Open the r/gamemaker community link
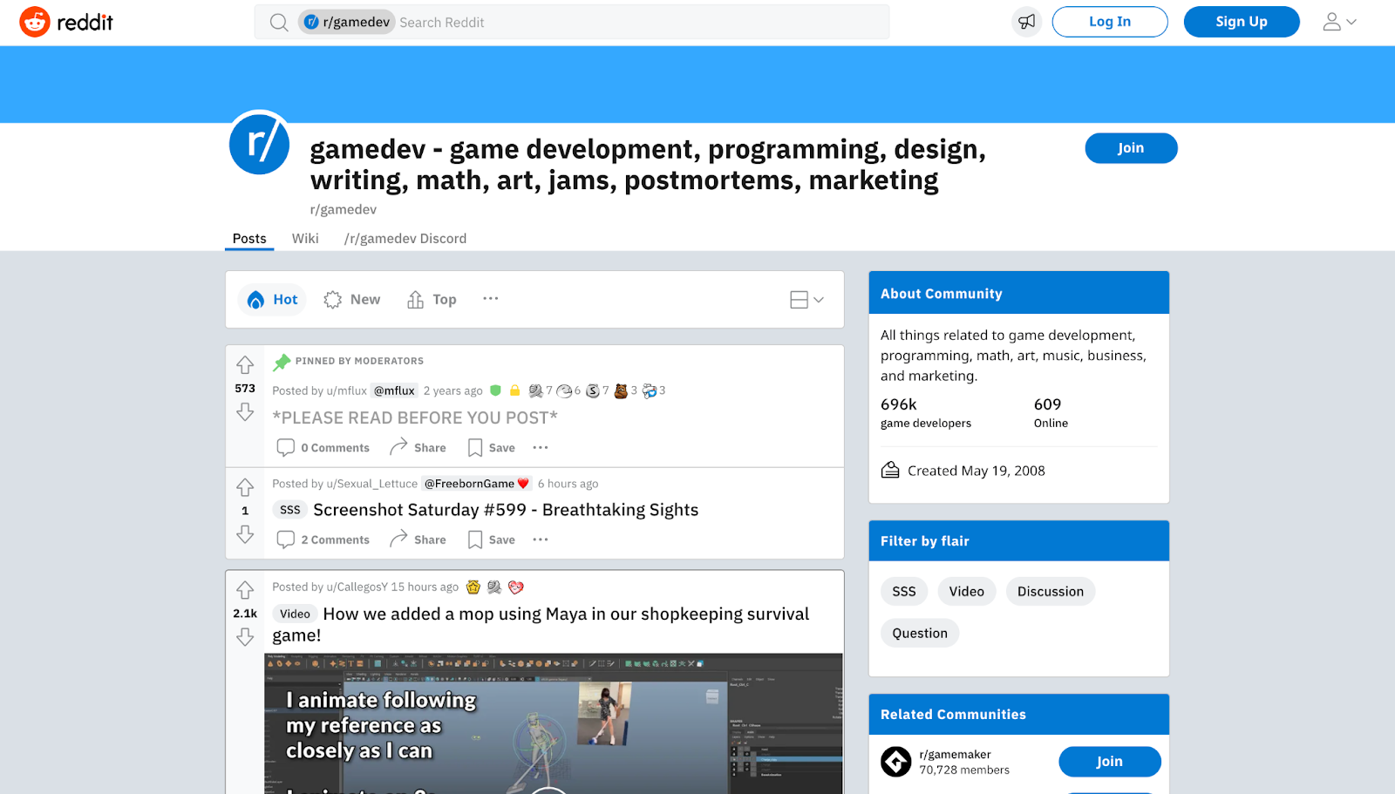 point(956,755)
